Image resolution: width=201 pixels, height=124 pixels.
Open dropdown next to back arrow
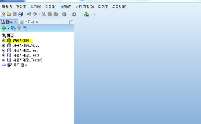coord(69,14)
